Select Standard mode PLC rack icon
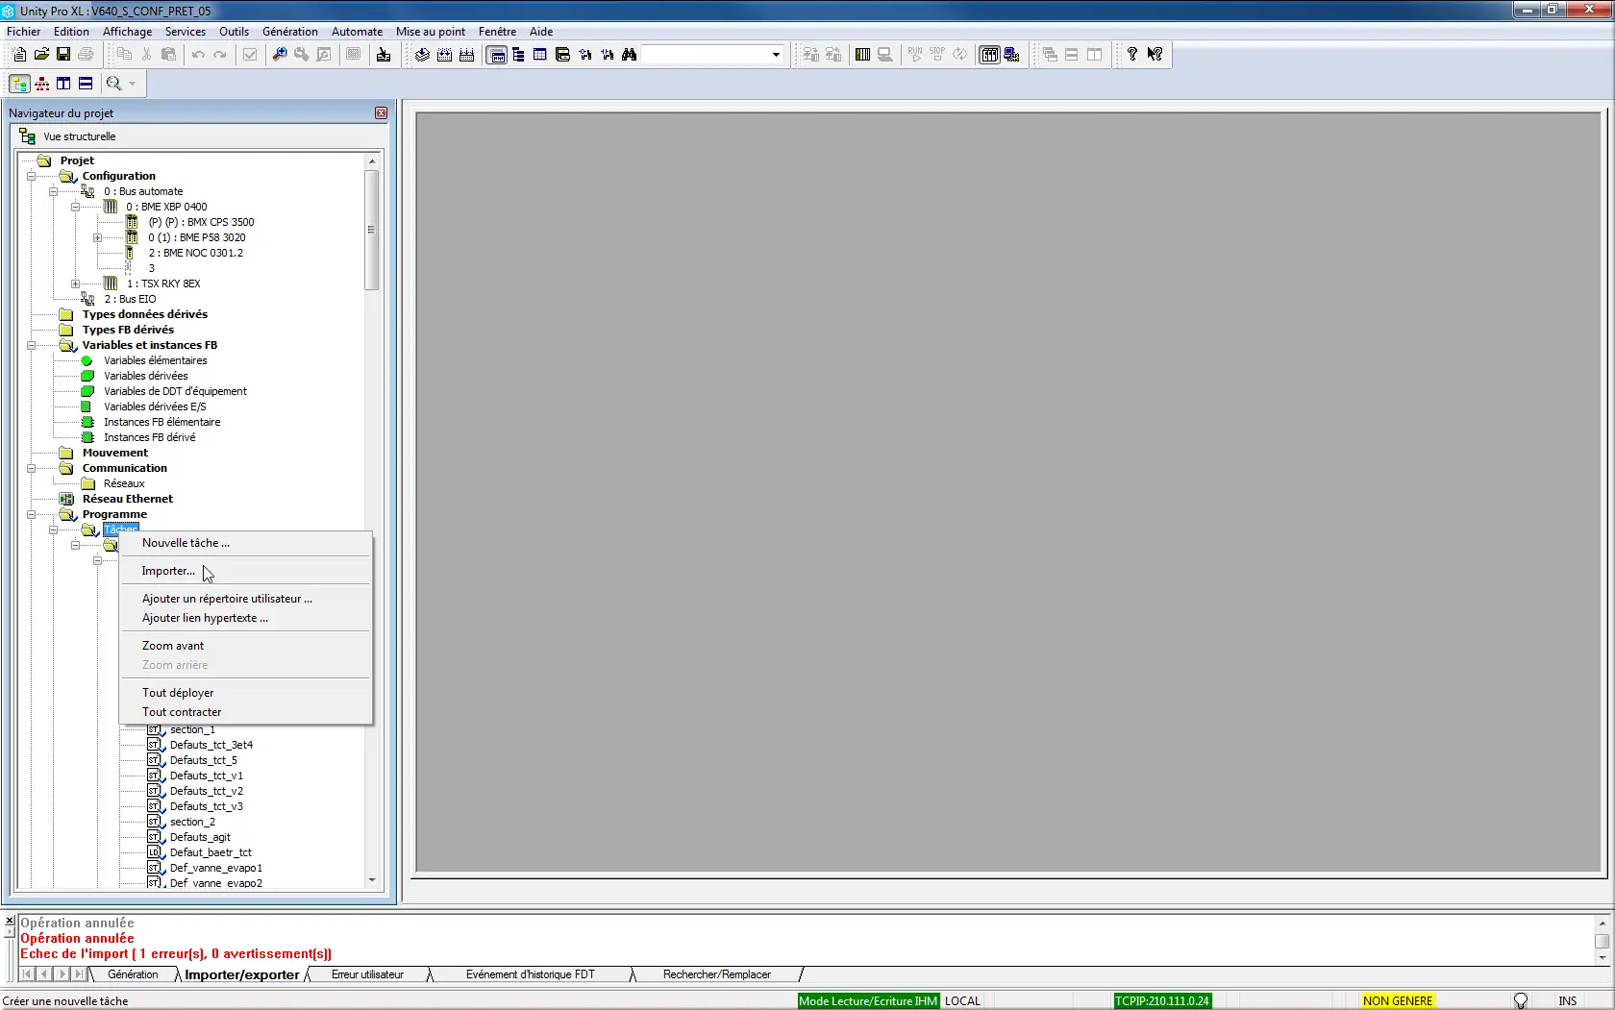 862,55
